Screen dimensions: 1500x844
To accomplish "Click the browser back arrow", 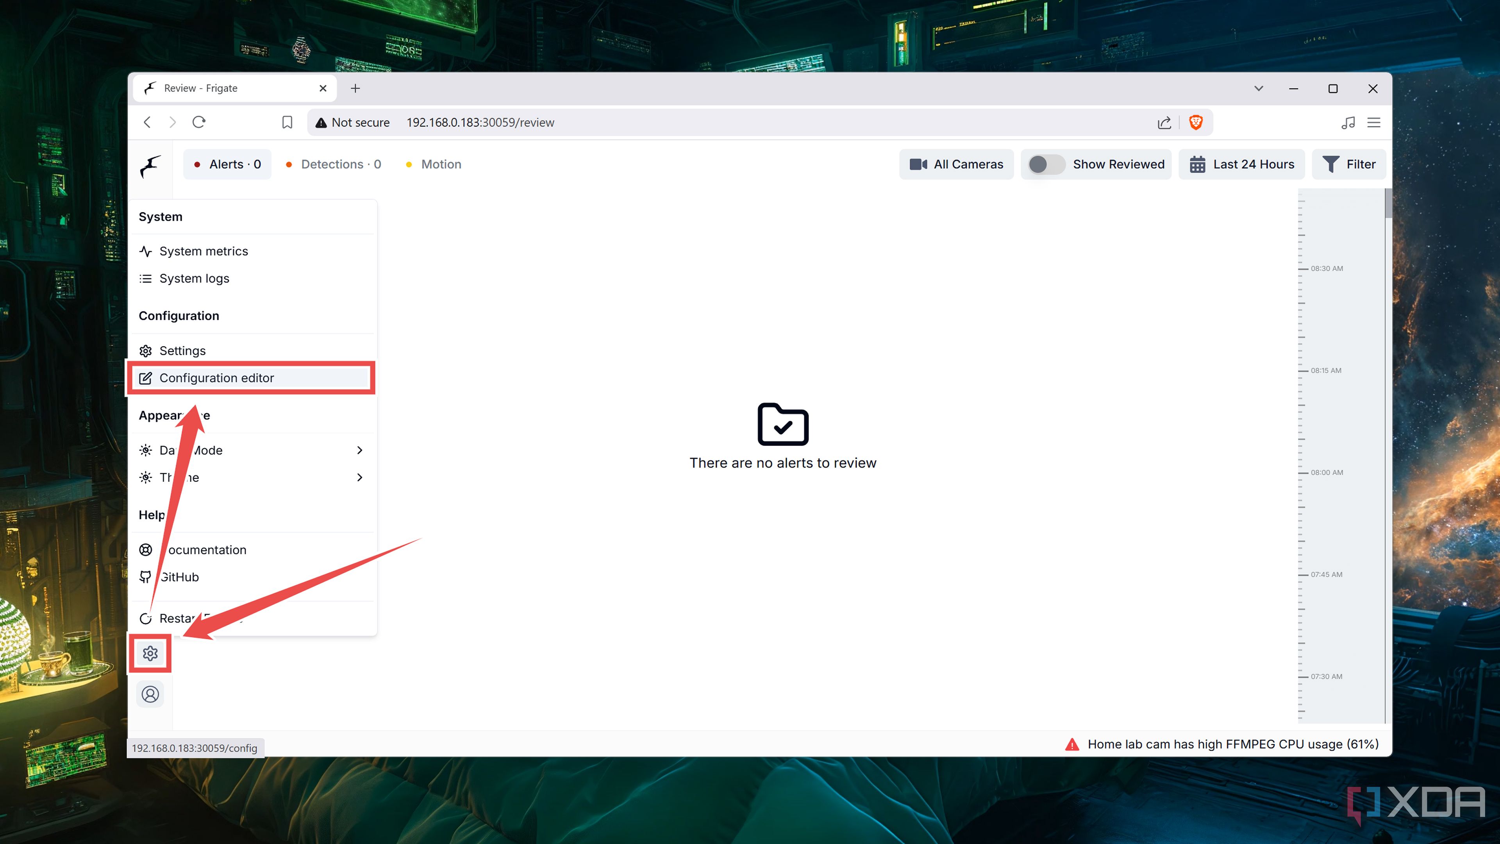I will 147,122.
